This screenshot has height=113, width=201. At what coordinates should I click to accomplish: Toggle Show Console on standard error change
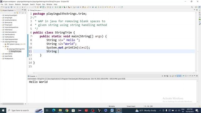[180, 76]
